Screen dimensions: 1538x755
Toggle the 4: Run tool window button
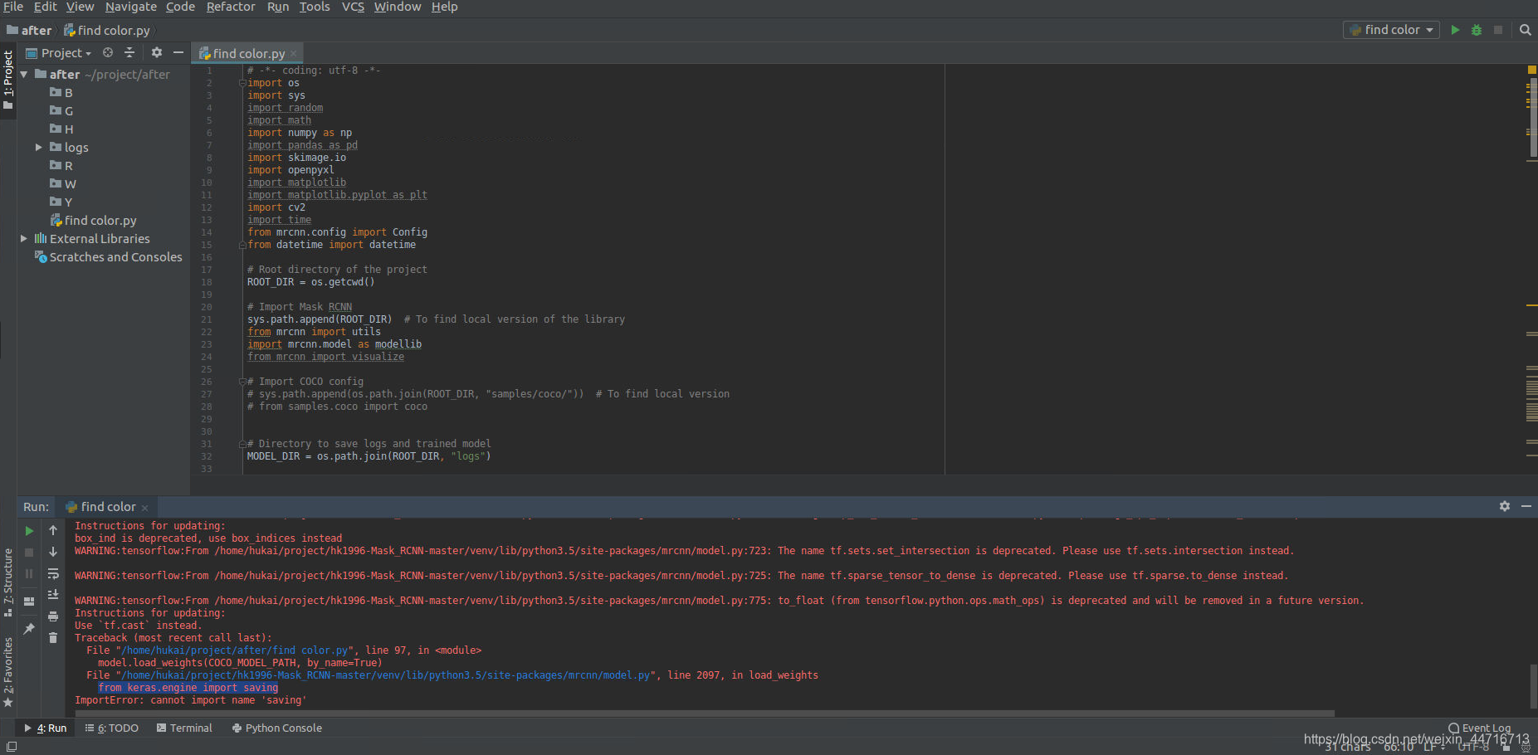pos(46,728)
